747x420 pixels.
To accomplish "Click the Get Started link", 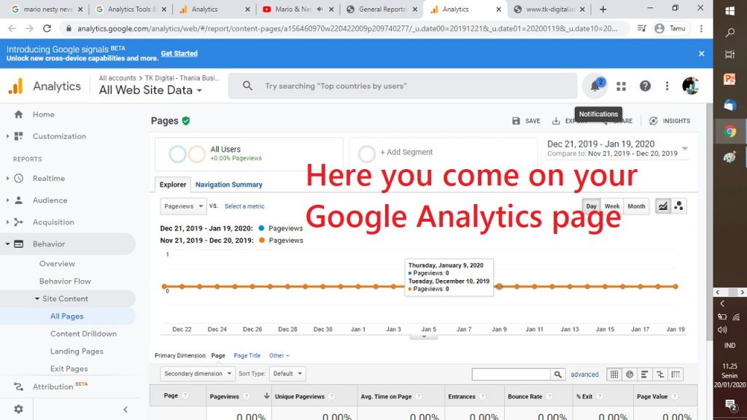I will click(179, 53).
